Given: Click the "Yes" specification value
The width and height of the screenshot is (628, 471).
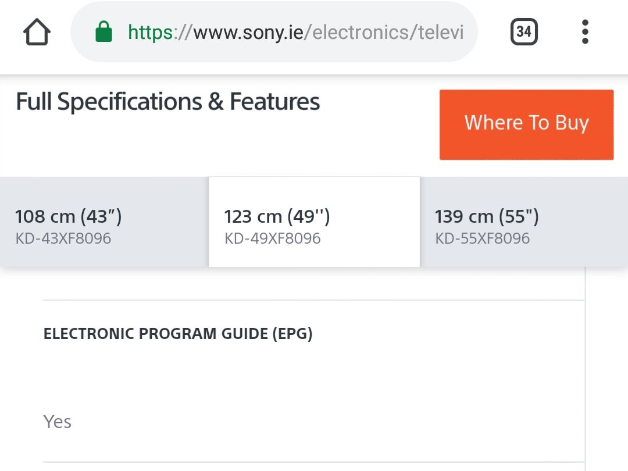Looking at the screenshot, I should tap(58, 422).
